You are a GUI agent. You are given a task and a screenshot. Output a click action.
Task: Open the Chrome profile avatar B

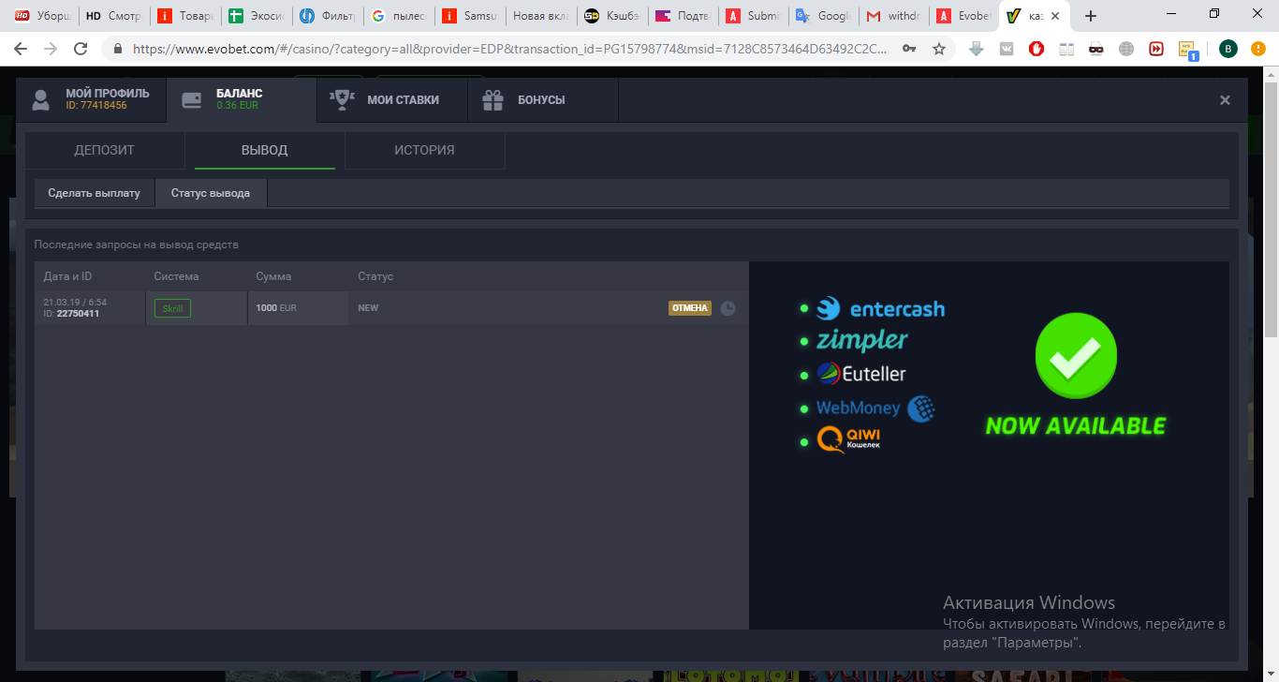click(x=1228, y=49)
